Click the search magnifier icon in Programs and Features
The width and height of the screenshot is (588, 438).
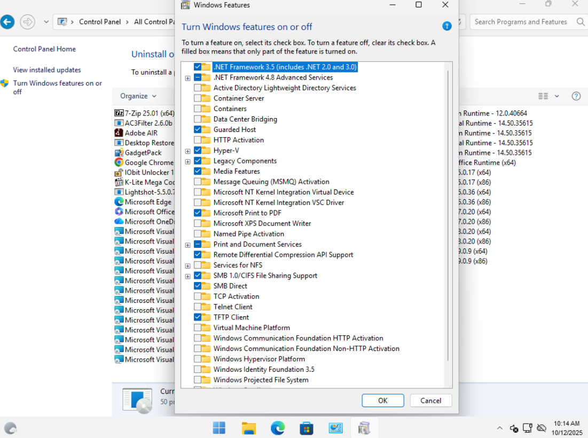click(x=581, y=22)
